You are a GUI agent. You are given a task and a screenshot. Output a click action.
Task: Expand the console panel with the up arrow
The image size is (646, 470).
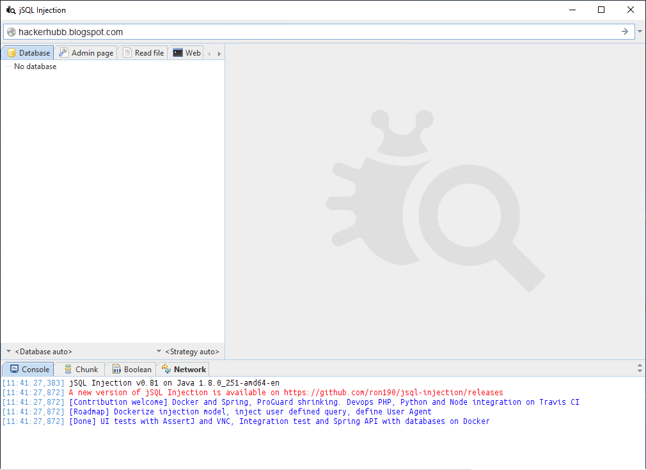[x=640, y=365]
